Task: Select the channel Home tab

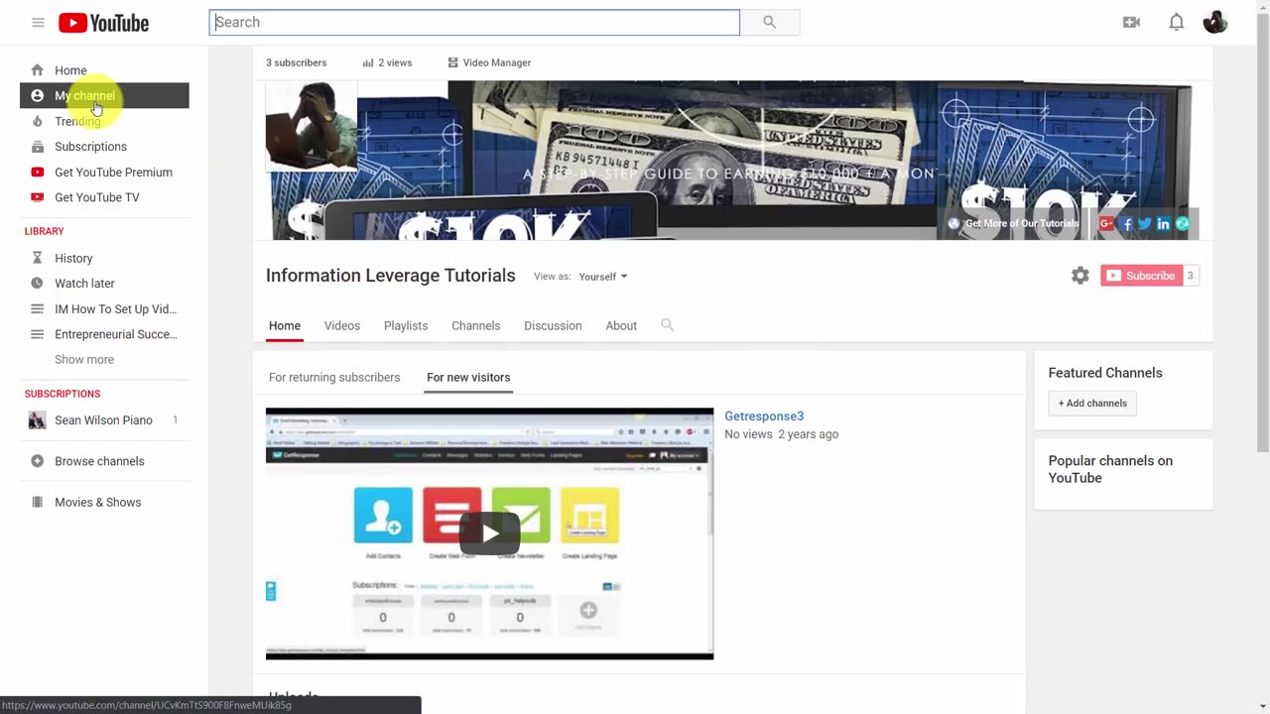Action: click(x=285, y=325)
